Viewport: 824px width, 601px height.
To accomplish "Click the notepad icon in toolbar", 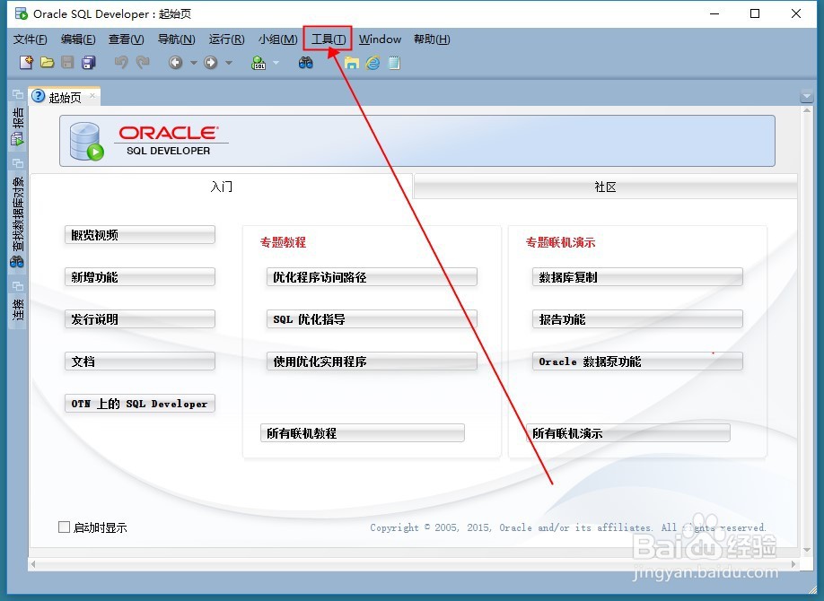I will (394, 63).
